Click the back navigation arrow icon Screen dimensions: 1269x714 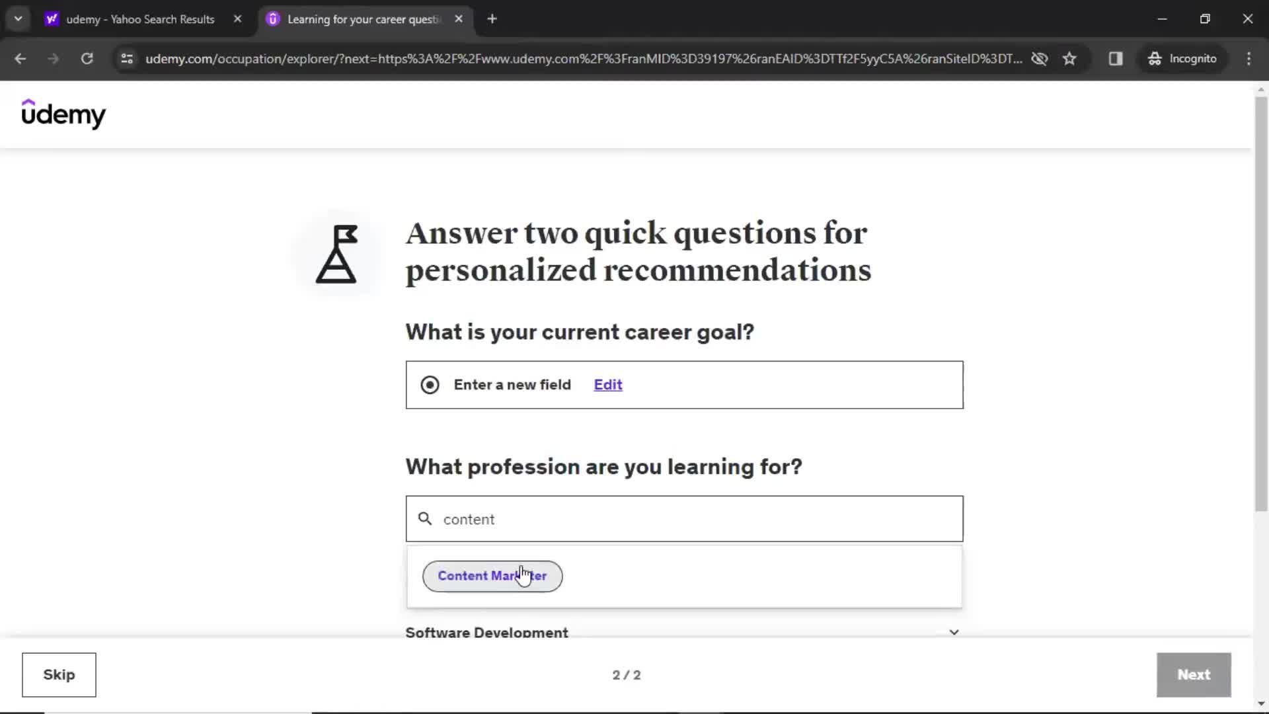pyautogui.click(x=21, y=58)
